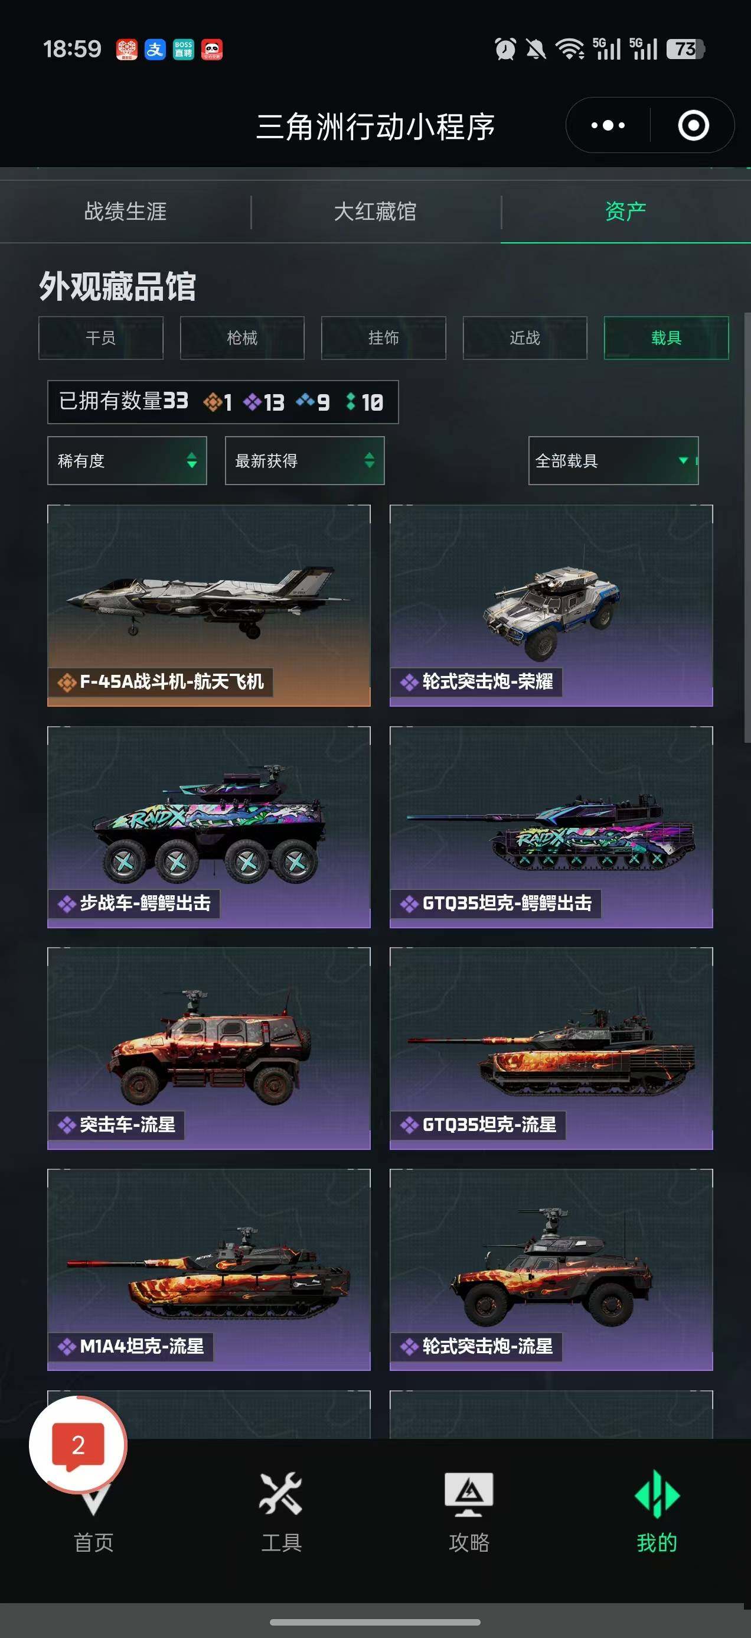Switch to the 战绩生涯 tab

pyautogui.click(x=125, y=211)
